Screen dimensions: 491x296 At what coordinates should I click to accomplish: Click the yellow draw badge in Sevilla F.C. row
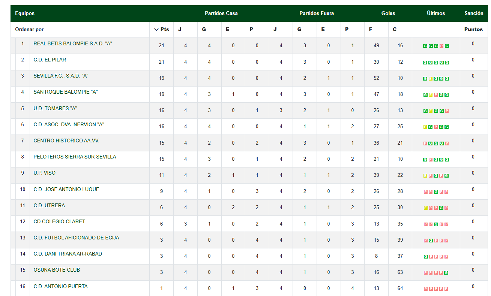coord(431,79)
